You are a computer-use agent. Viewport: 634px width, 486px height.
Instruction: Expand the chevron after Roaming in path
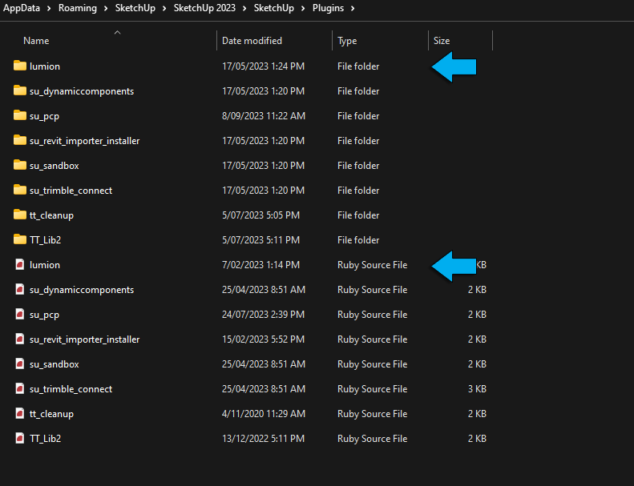(106, 9)
